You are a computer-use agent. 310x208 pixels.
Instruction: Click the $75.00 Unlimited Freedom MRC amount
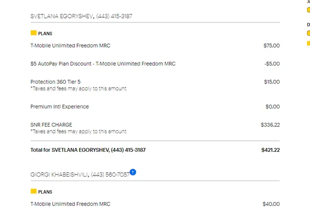pos(271,46)
